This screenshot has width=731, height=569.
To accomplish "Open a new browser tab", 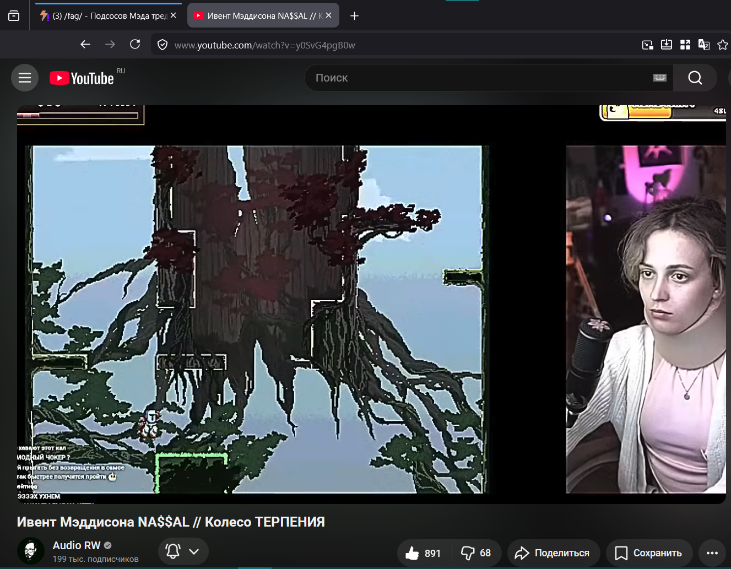I will click(x=354, y=16).
